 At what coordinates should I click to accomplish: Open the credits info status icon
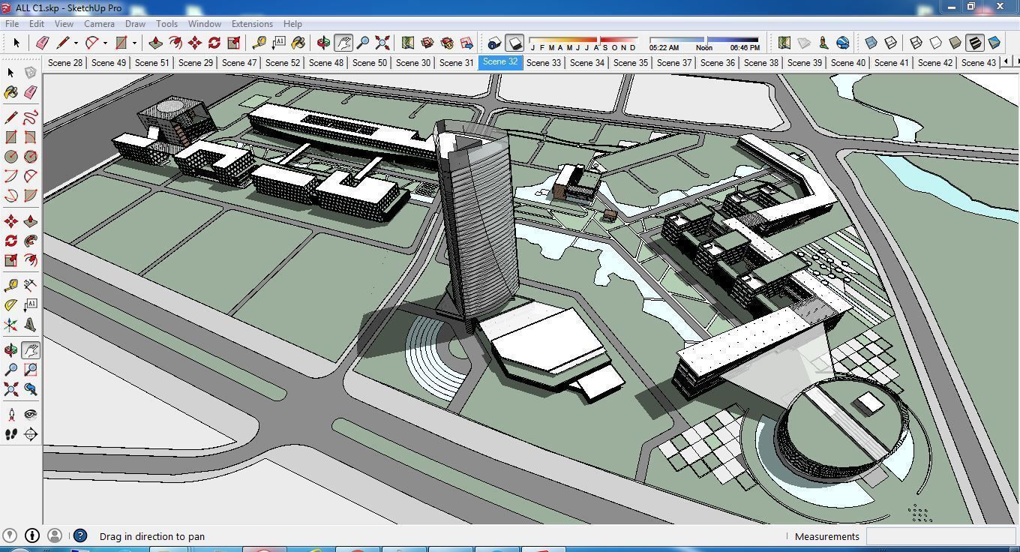(32, 535)
